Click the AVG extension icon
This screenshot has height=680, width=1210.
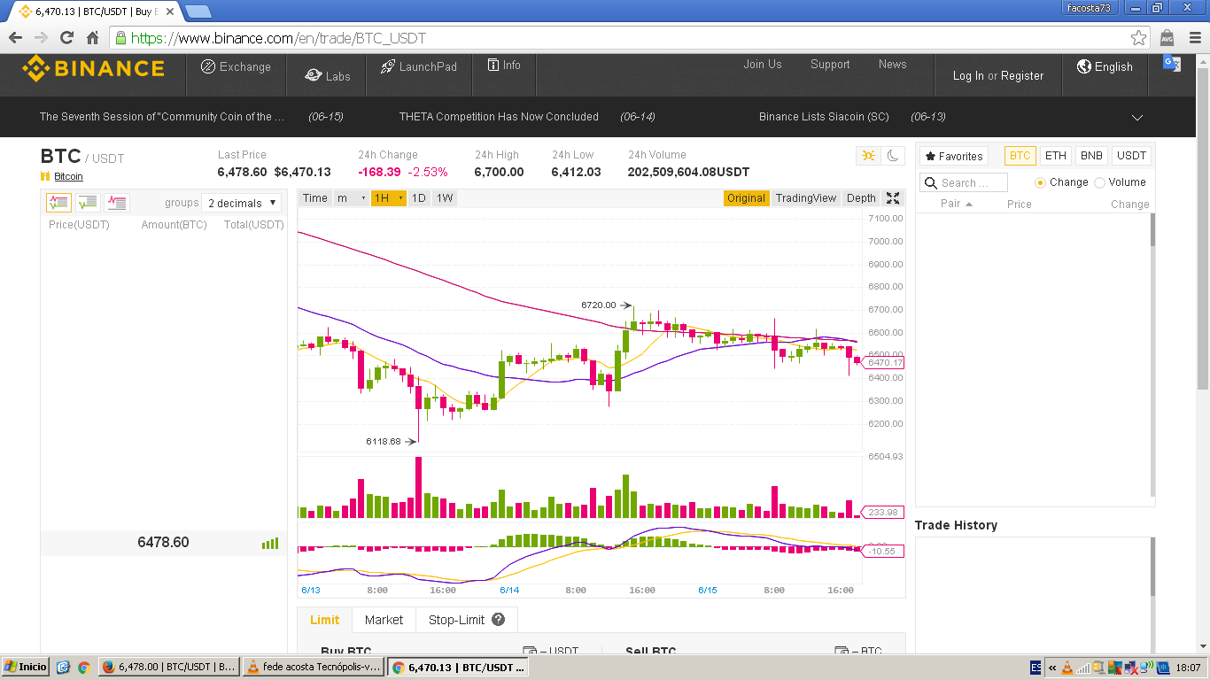(1167, 38)
